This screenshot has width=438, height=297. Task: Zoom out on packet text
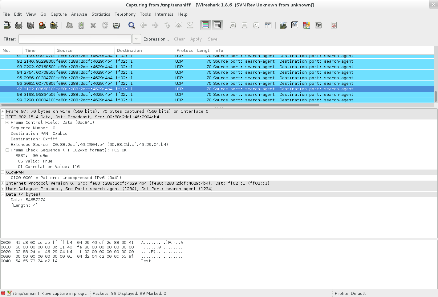tap(245, 25)
